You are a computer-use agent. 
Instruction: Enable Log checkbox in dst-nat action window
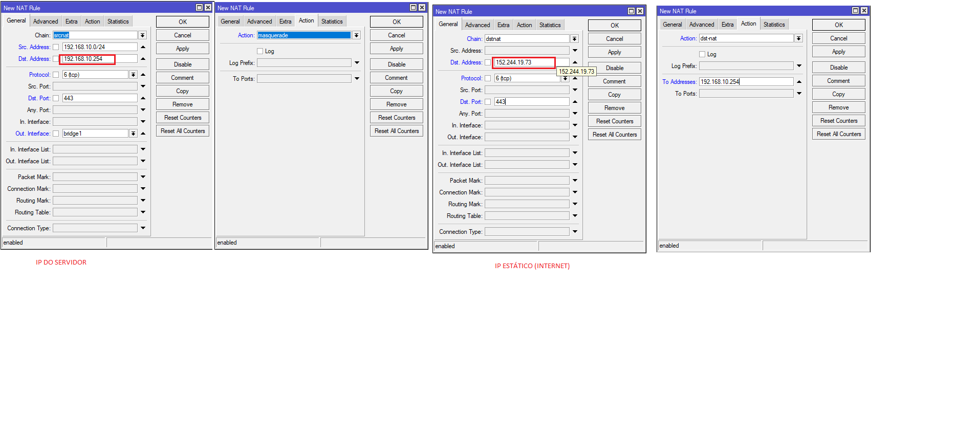[x=702, y=54]
